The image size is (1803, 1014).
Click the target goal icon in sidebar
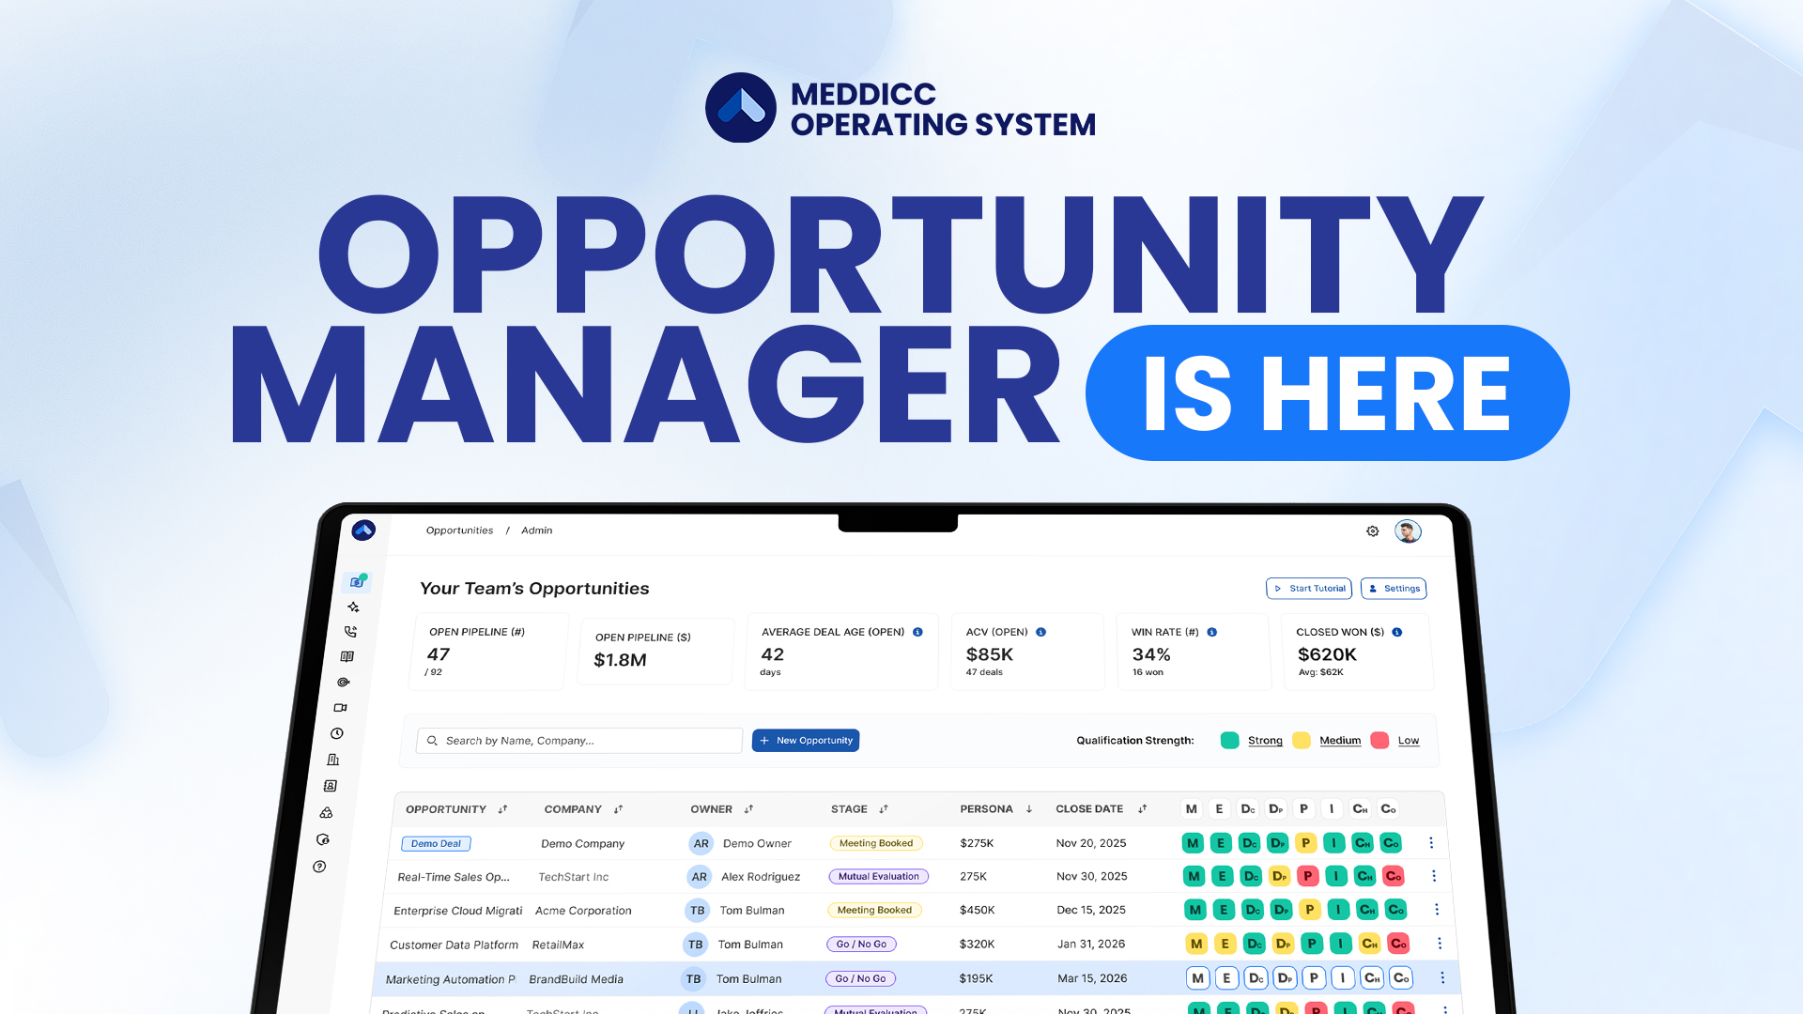[x=344, y=683]
